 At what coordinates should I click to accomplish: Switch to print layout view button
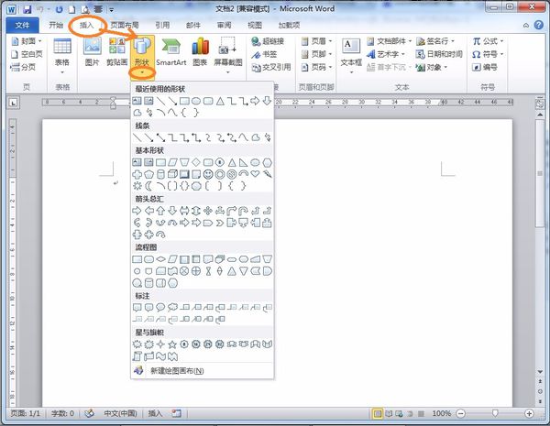[378, 414]
